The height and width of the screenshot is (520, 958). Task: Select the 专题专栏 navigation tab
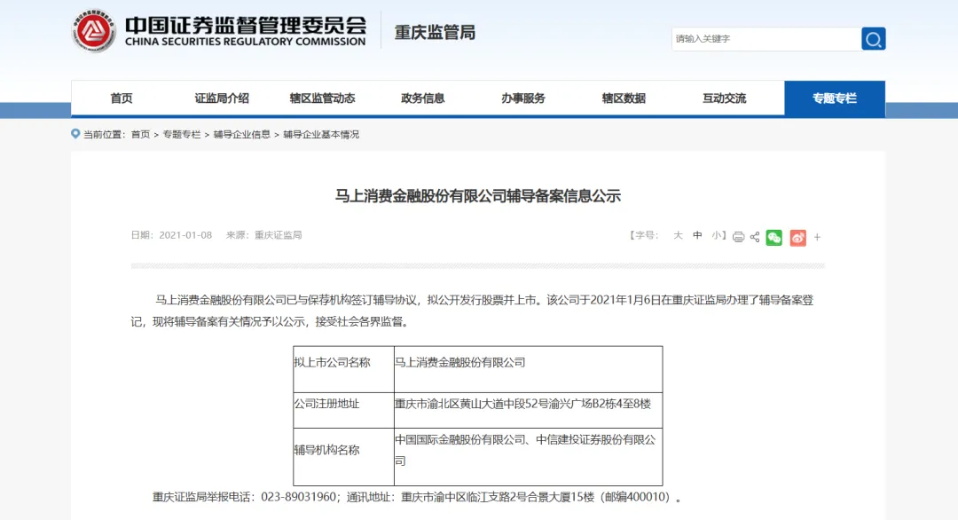[x=835, y=98]
